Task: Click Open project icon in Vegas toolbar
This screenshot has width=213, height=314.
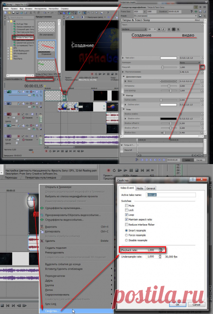Action: [9, 13]
